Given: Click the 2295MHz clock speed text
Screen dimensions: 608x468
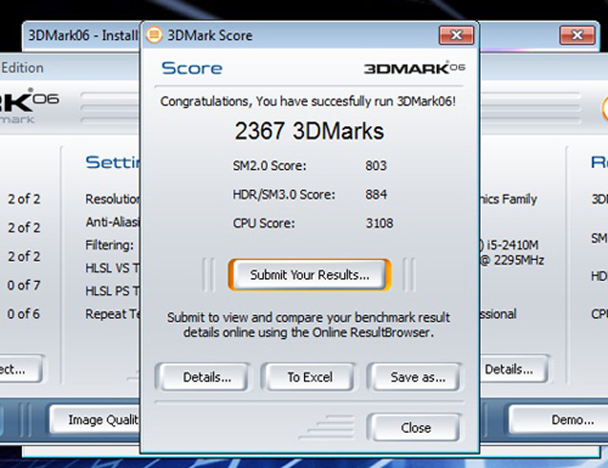Looking at the screenshot, I should tap(519, 260).
